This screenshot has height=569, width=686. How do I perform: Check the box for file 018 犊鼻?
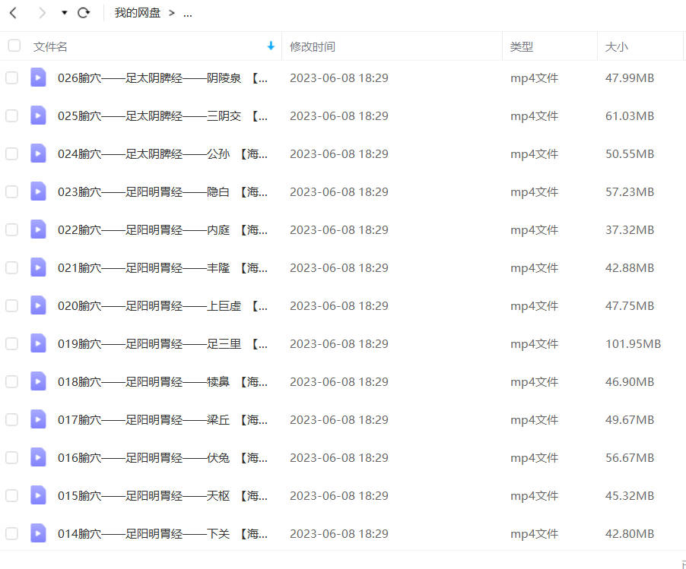12,382
